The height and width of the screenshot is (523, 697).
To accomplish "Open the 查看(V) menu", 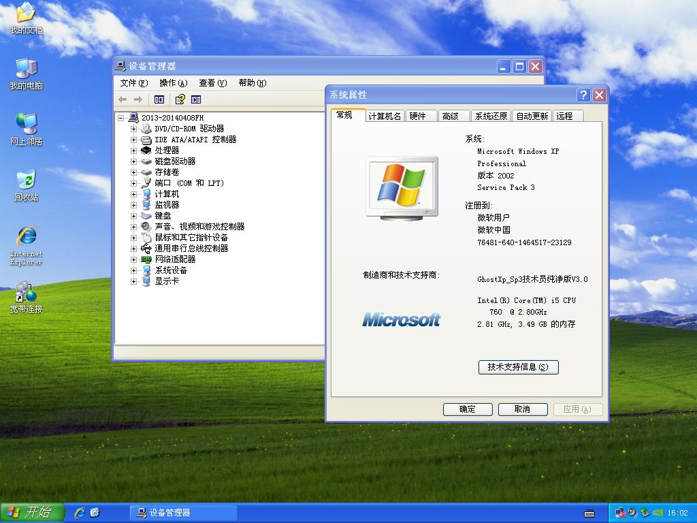I will (x=213, y=83).
